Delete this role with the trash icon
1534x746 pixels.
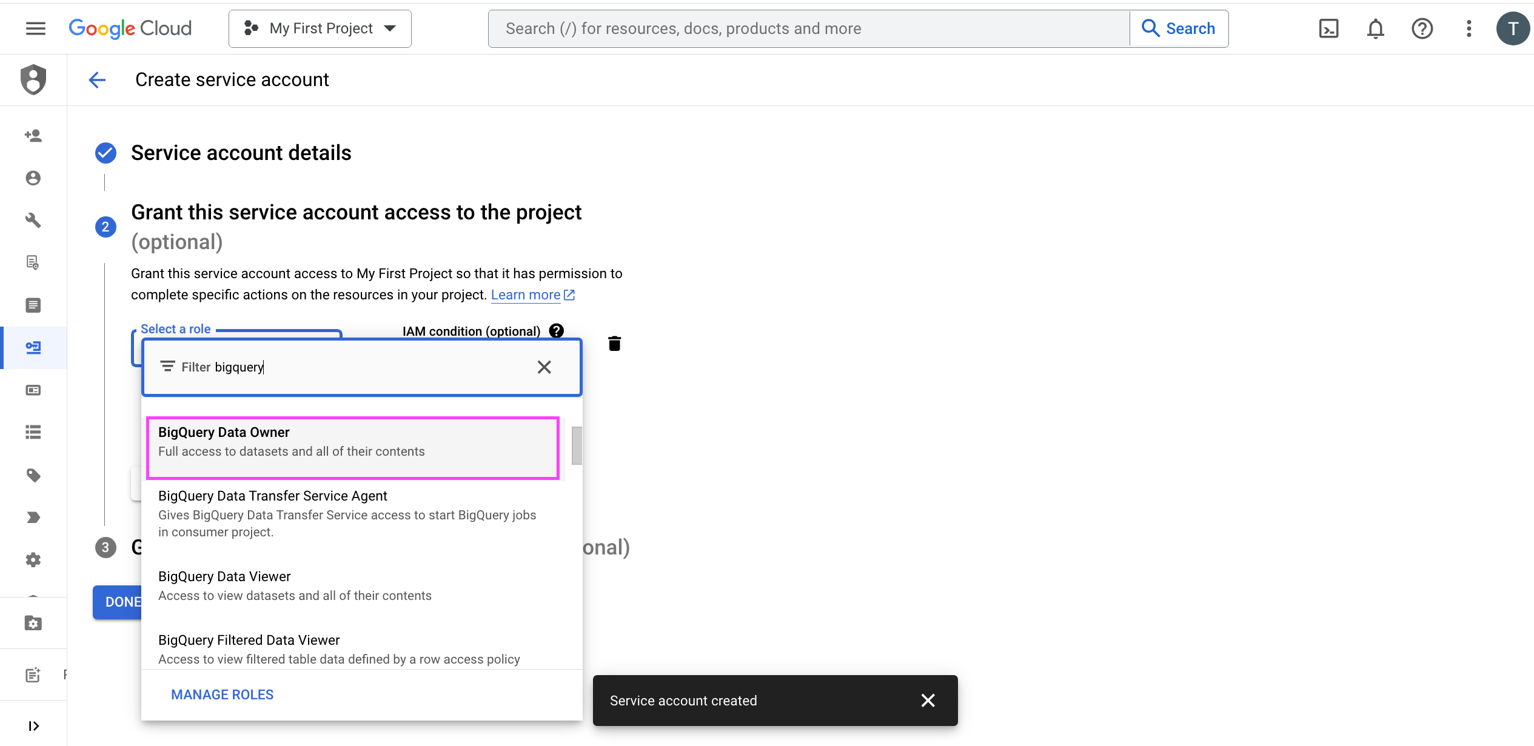[x=614, y=344]
